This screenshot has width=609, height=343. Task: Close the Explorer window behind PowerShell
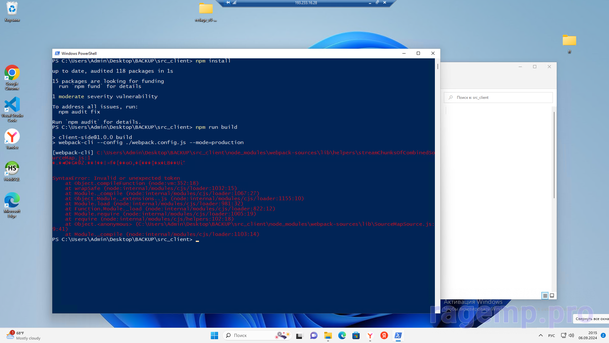click(549, 67)
